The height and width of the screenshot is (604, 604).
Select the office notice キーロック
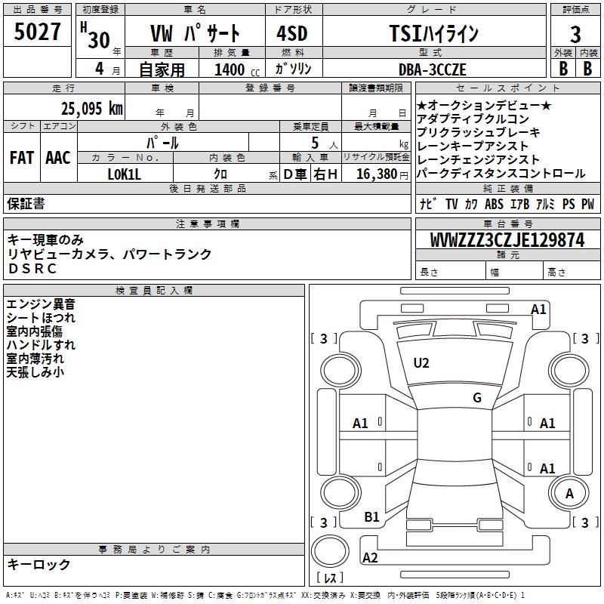tap(39, 564)
